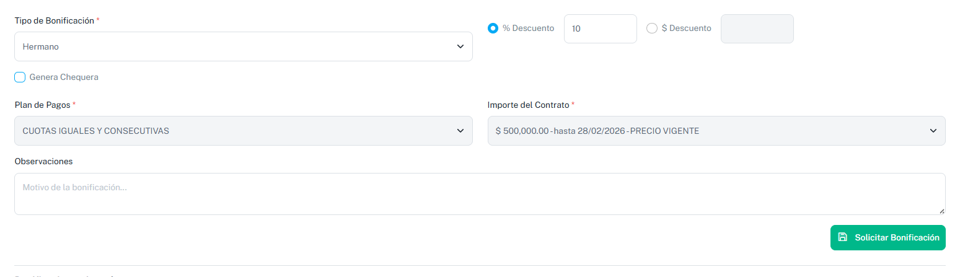Select the % Descuento radio button

coord(493,29)
